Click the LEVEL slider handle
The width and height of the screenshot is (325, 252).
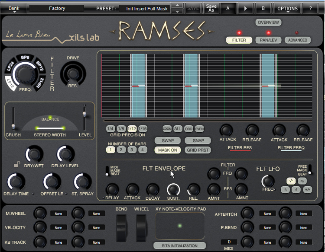click(x=84, y=114)
